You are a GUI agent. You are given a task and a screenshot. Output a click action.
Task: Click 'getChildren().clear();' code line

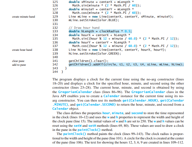[88, 61]
